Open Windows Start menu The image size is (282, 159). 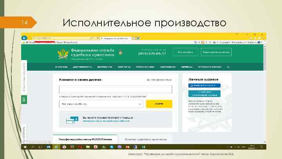25,147
